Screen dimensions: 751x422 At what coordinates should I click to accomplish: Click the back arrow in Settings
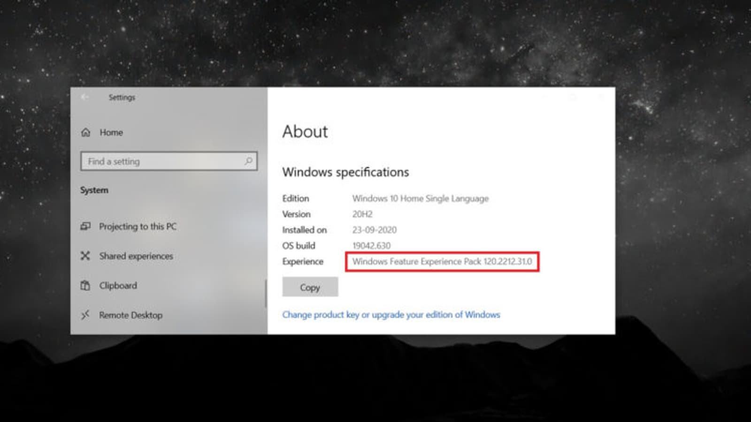point(84,97)
